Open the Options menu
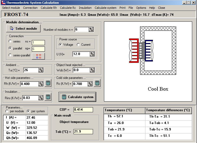This screenshot has height=143, width=197. tap(141, 8)
